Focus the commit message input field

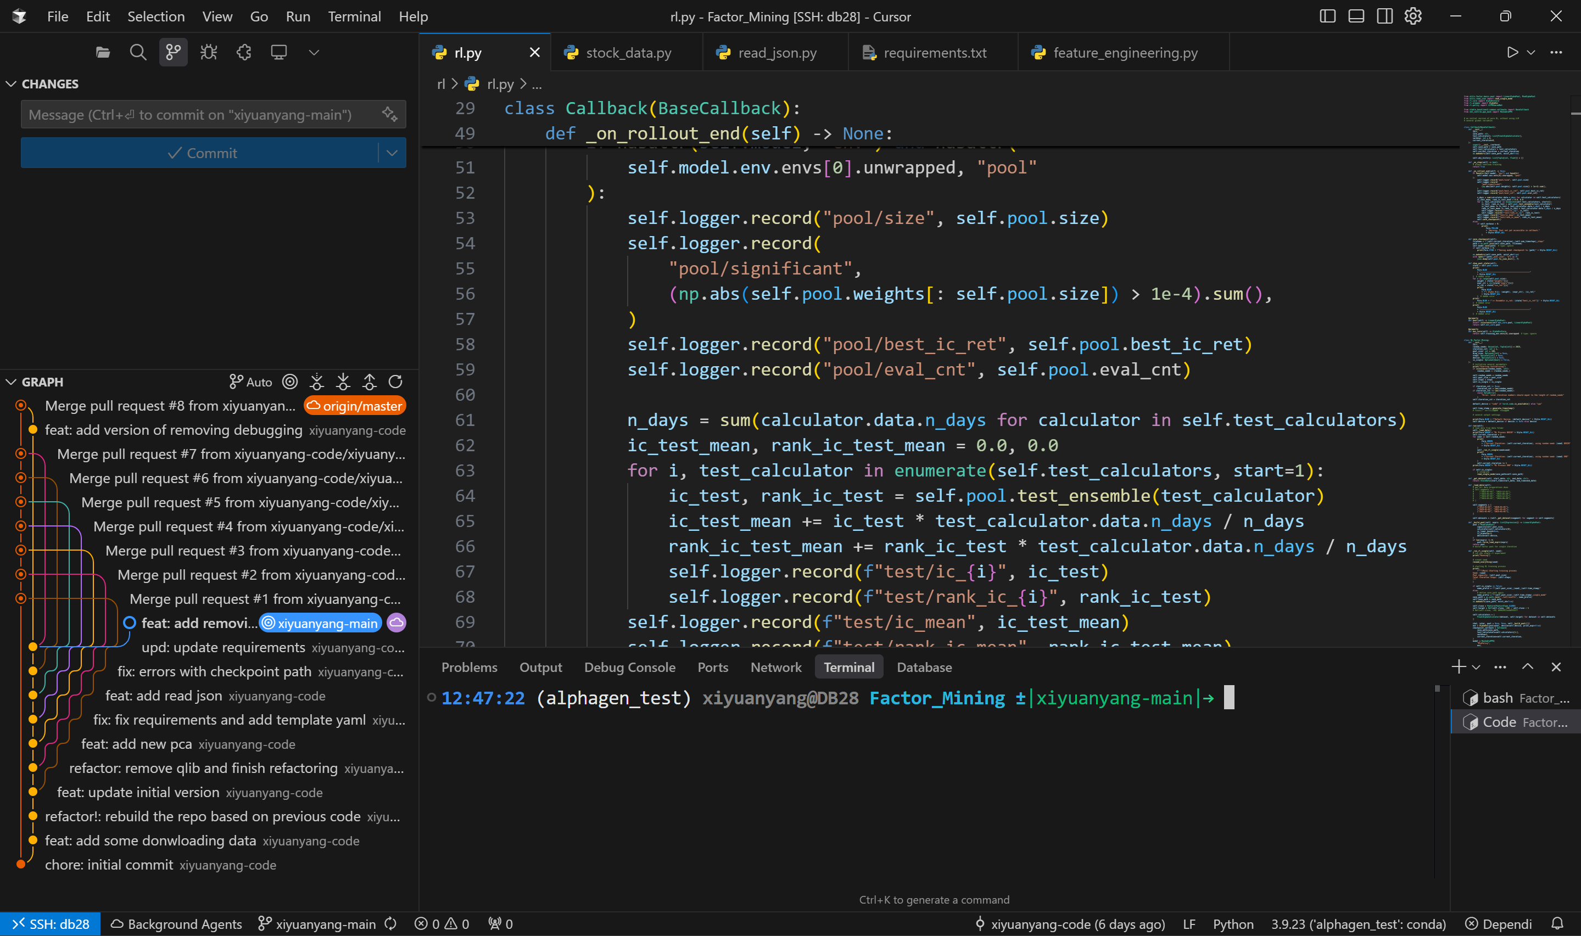[202, 114]
